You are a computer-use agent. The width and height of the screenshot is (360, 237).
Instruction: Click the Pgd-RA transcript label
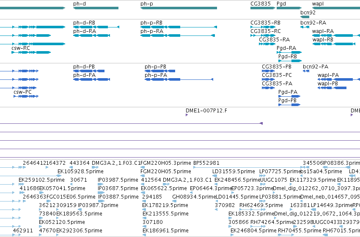tap(286, 48)
